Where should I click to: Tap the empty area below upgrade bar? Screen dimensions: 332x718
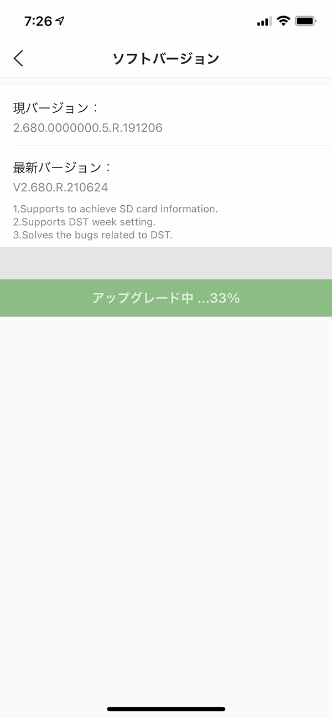166,509
